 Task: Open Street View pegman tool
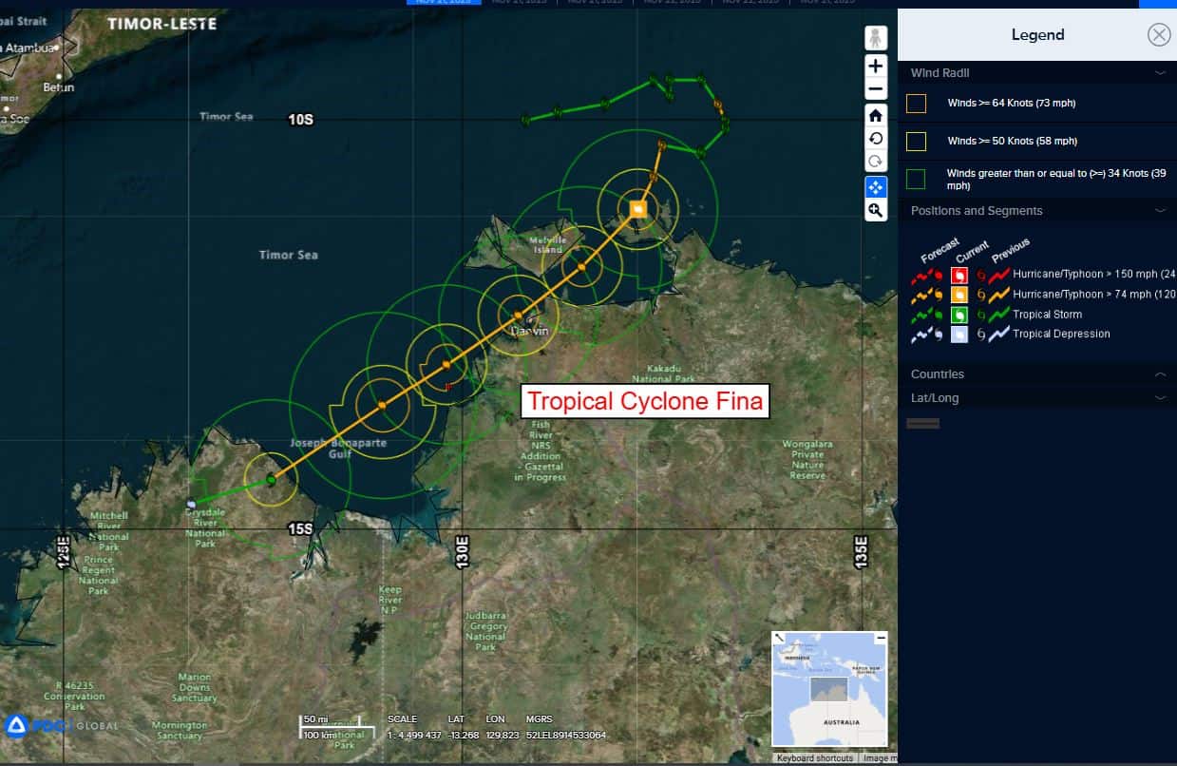point(875,39)
